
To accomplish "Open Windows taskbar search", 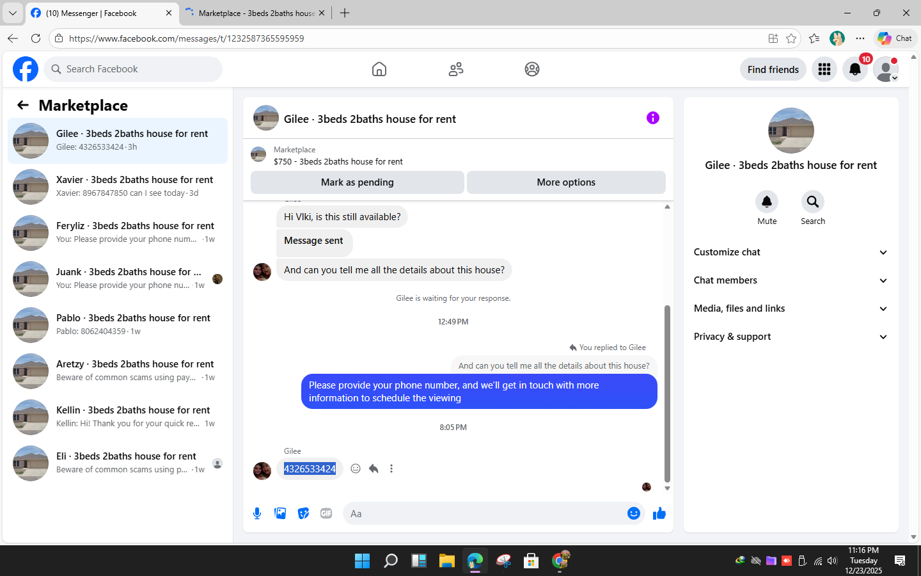I will click(x=390, y=561).
